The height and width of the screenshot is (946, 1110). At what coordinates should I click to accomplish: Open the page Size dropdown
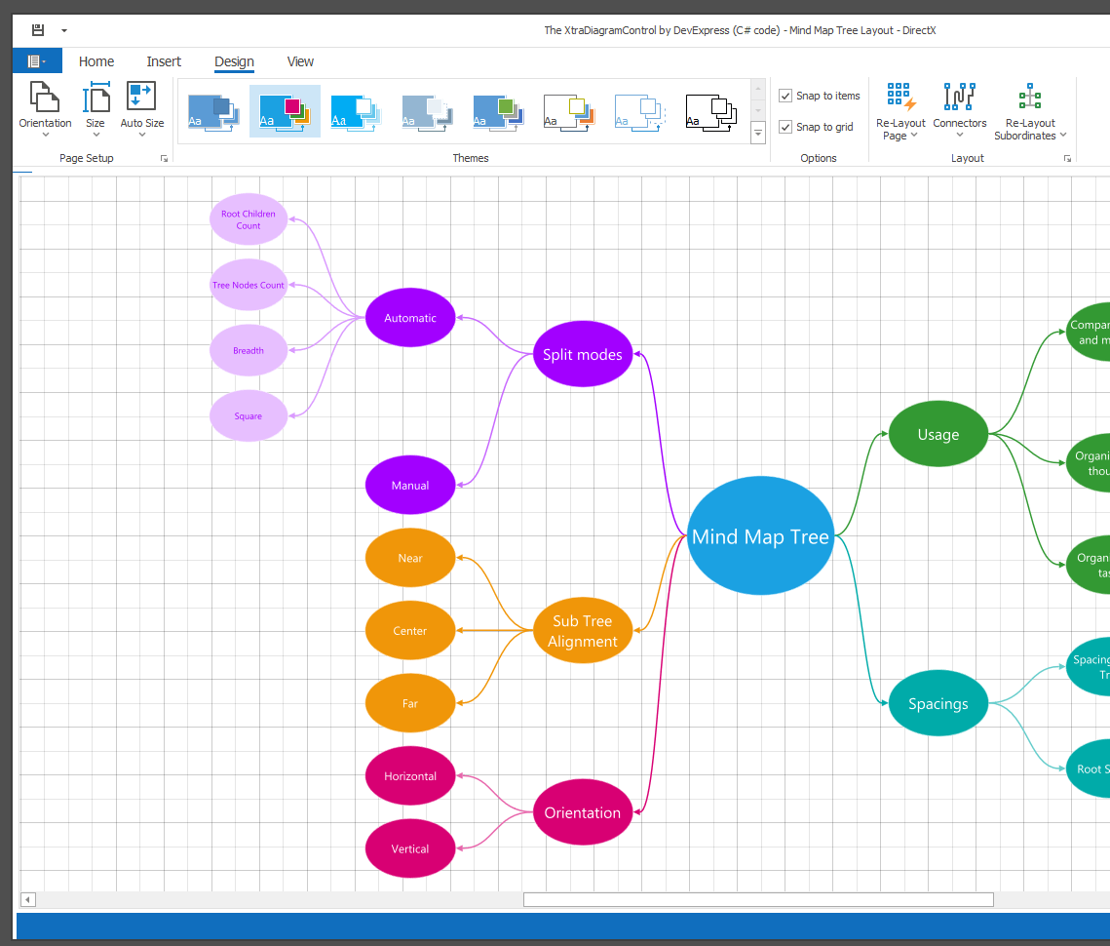click(96, 108)
